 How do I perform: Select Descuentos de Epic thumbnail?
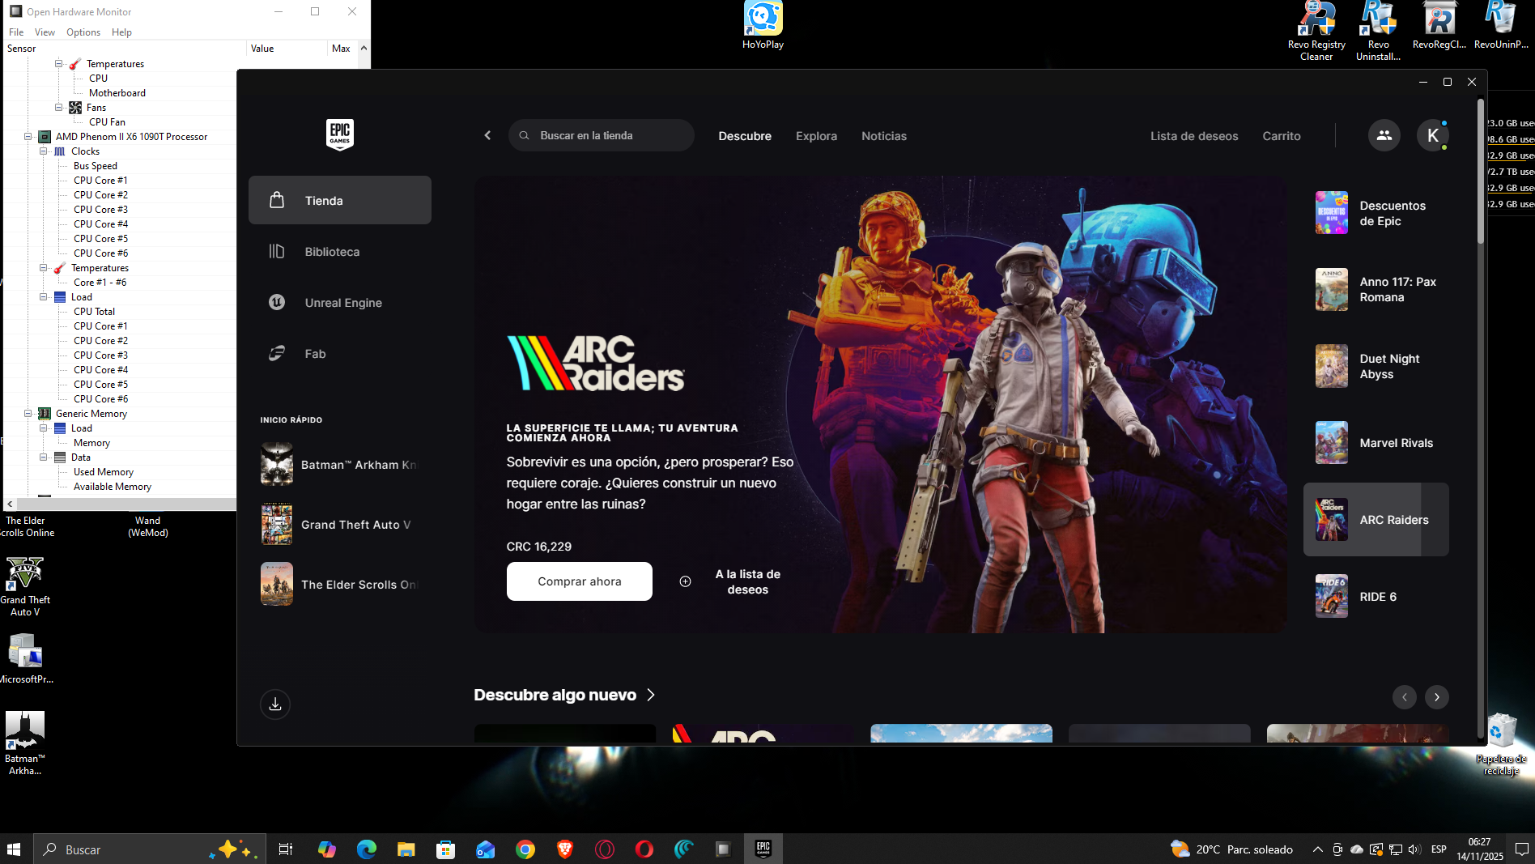1332,213
